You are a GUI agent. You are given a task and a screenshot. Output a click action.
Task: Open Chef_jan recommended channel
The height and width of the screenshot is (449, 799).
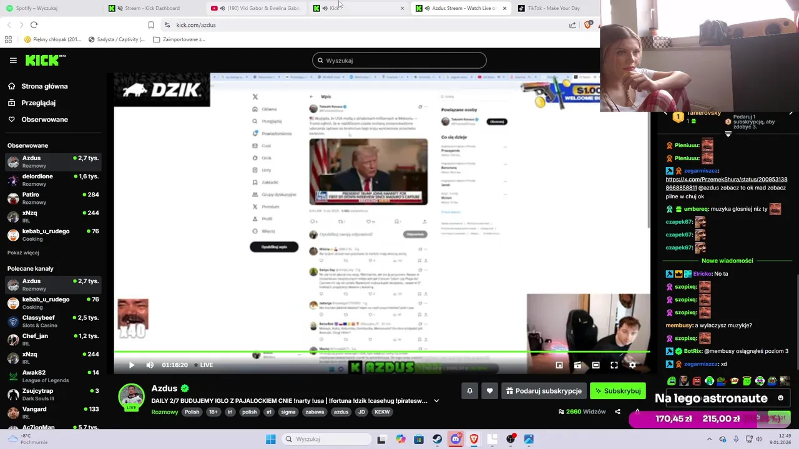(53, 339)
